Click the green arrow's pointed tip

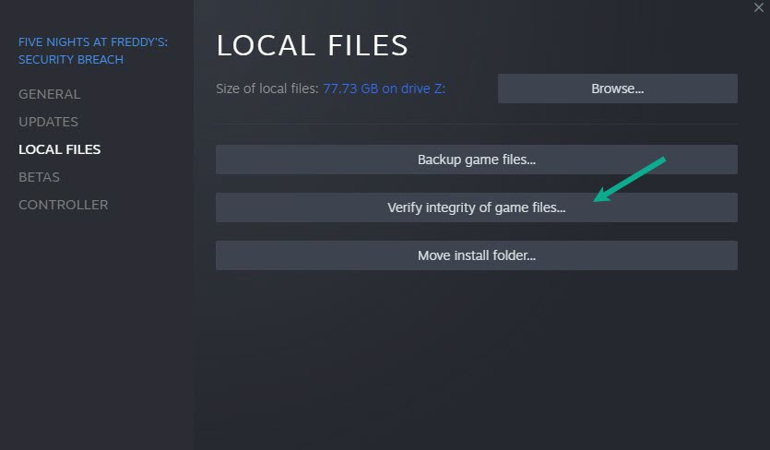596,200
